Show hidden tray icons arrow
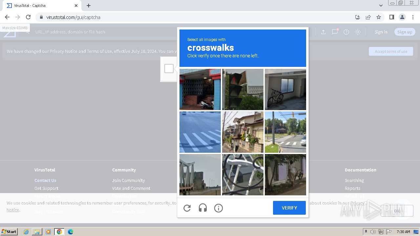 coord(366,232)
